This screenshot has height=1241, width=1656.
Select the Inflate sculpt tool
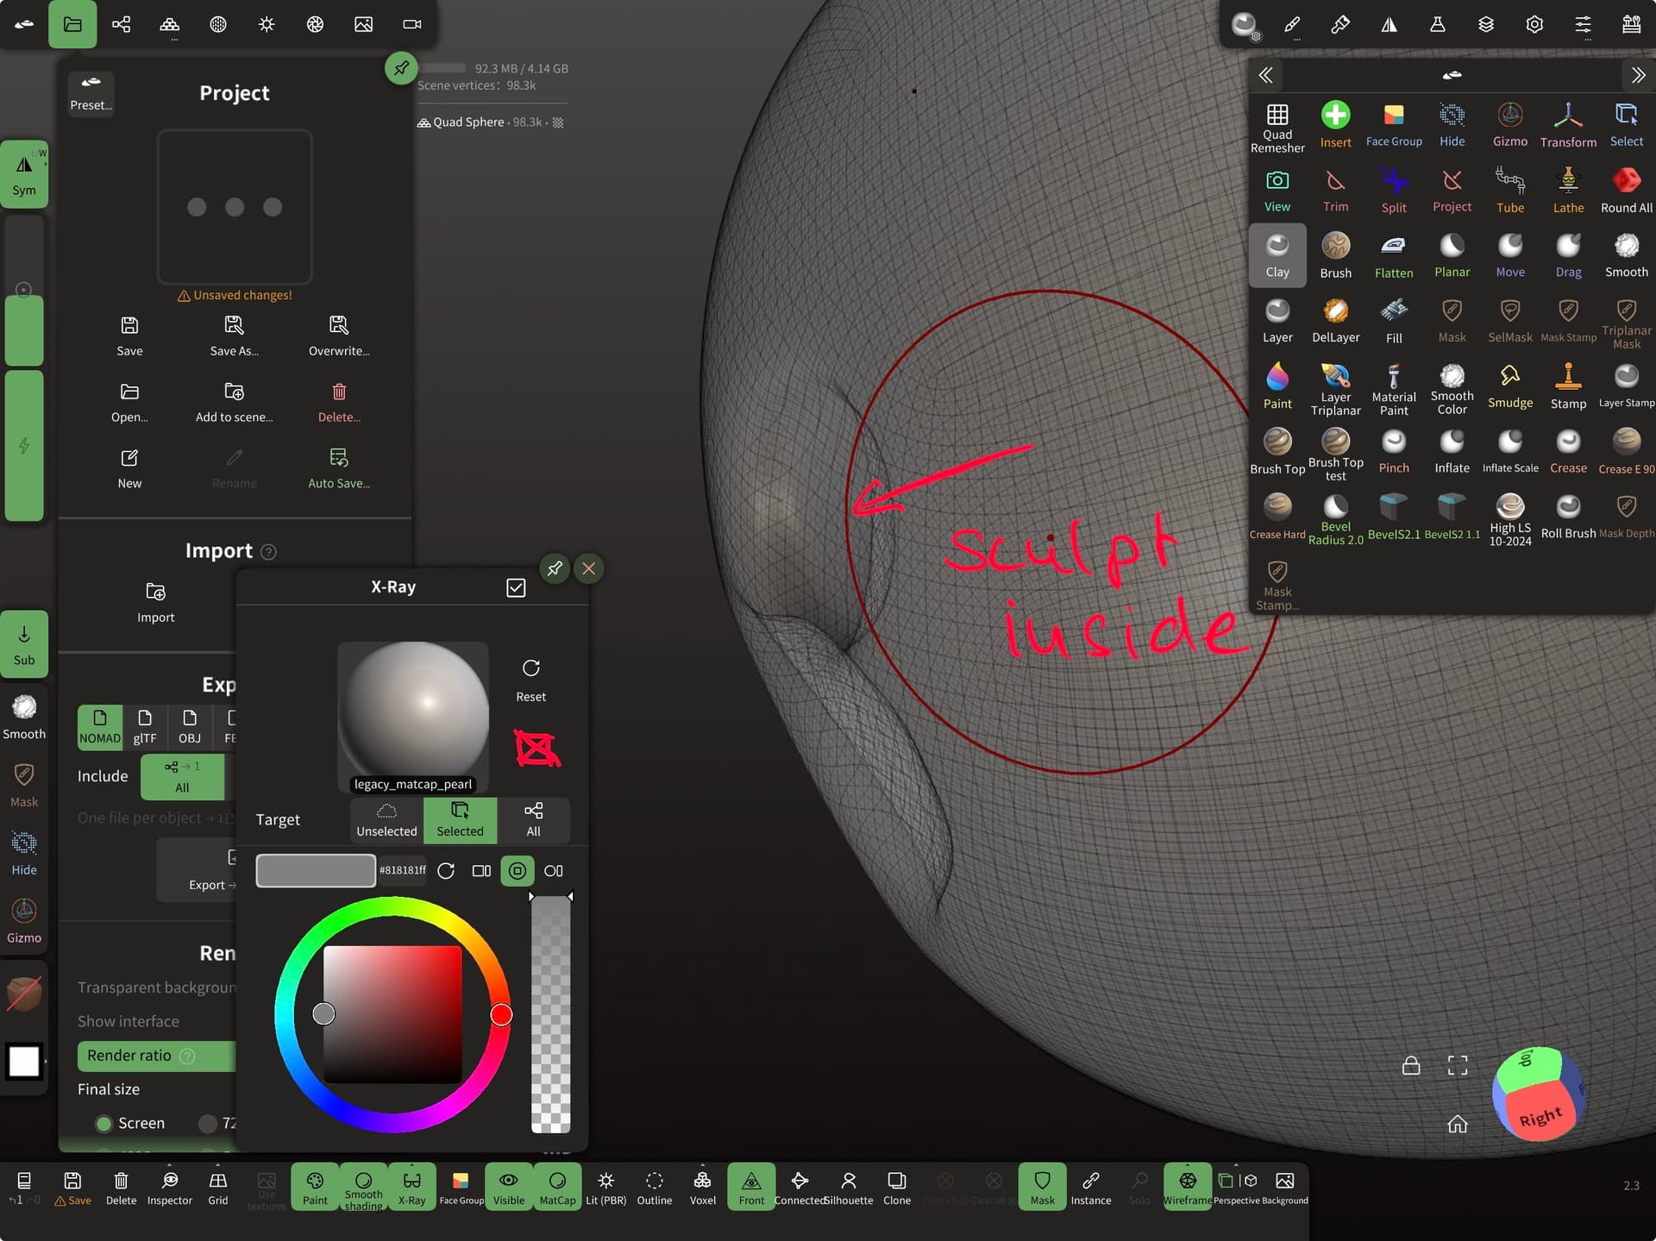[1452, 451]
